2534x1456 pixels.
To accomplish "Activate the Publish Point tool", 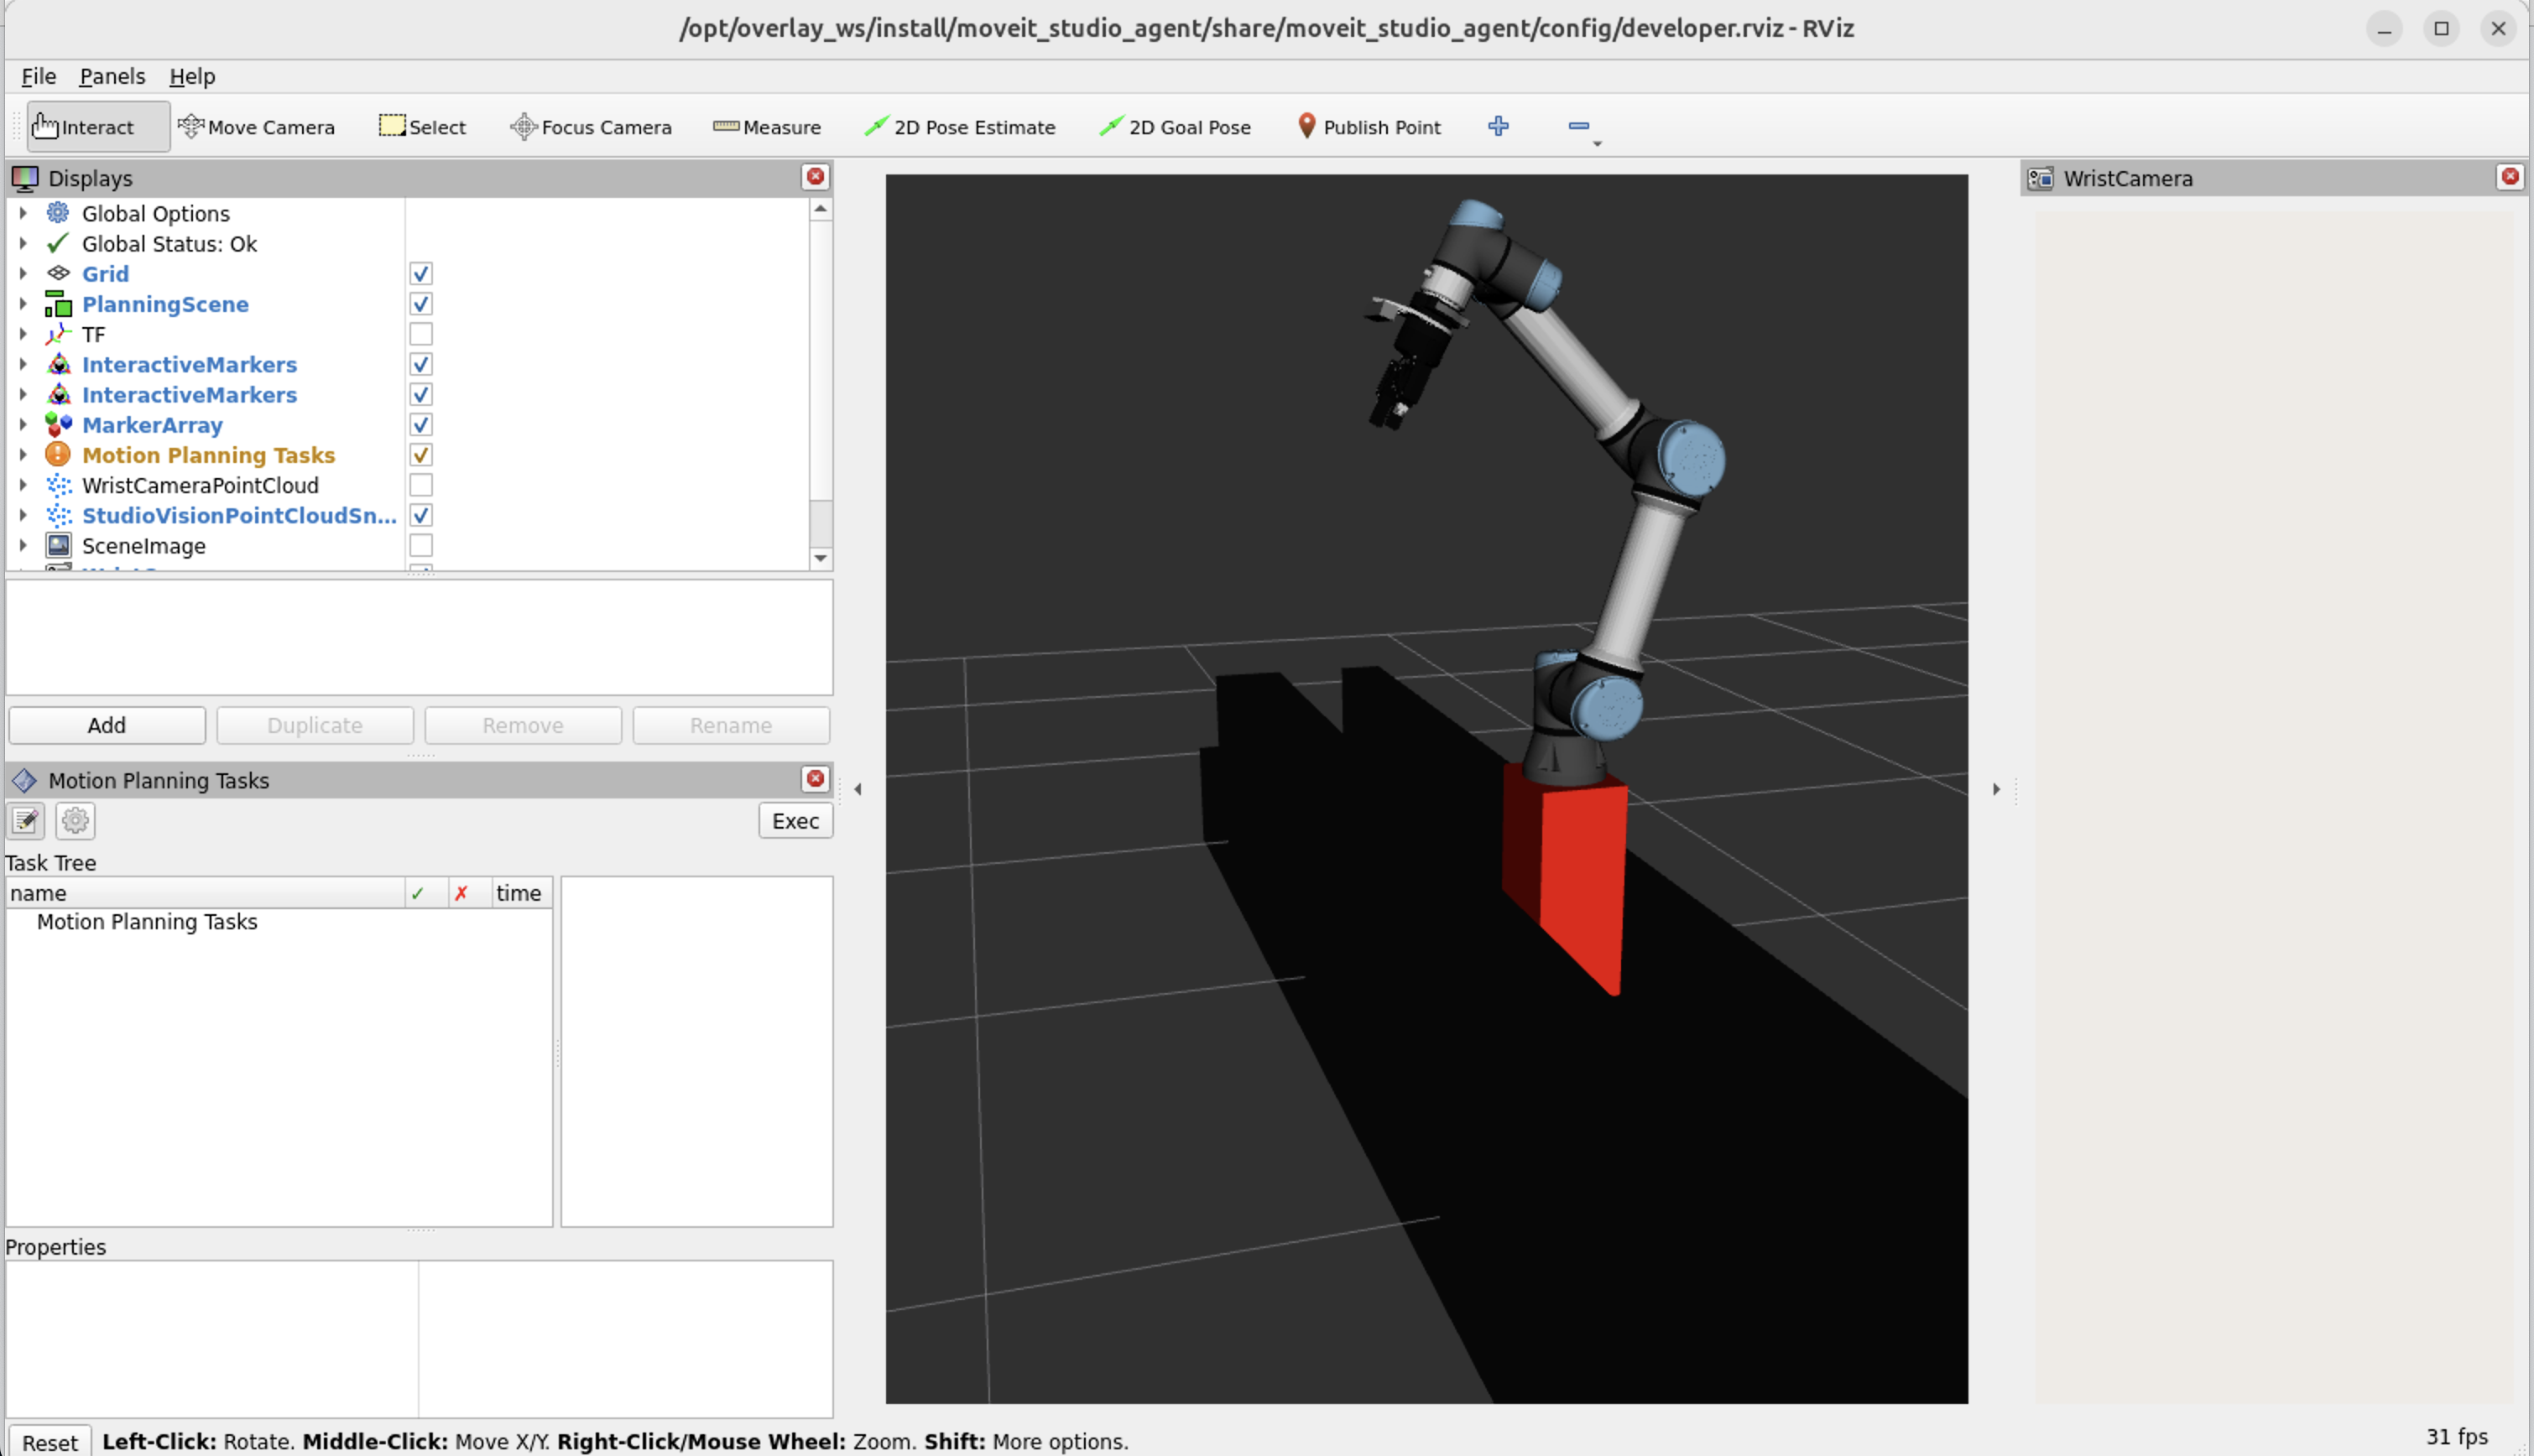I will (1368, 127).
